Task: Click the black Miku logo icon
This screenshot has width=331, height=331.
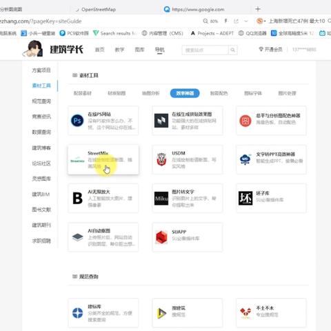Action: click(x=161, y=198)
